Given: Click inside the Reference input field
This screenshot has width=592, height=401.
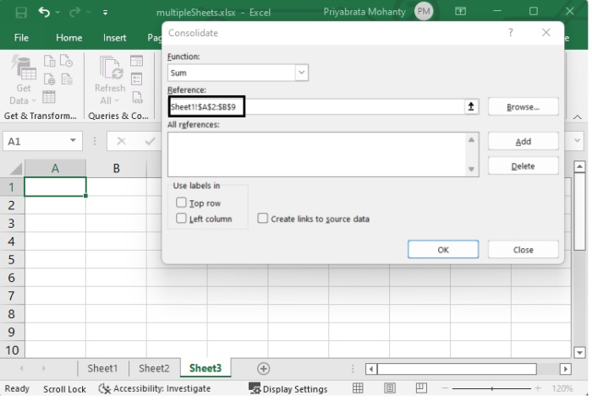Looking at the screenshot, I should point(338,106).
